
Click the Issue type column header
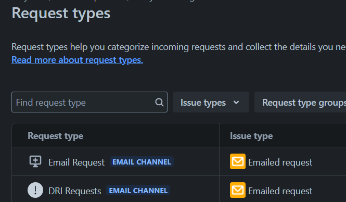click(251, 136)
